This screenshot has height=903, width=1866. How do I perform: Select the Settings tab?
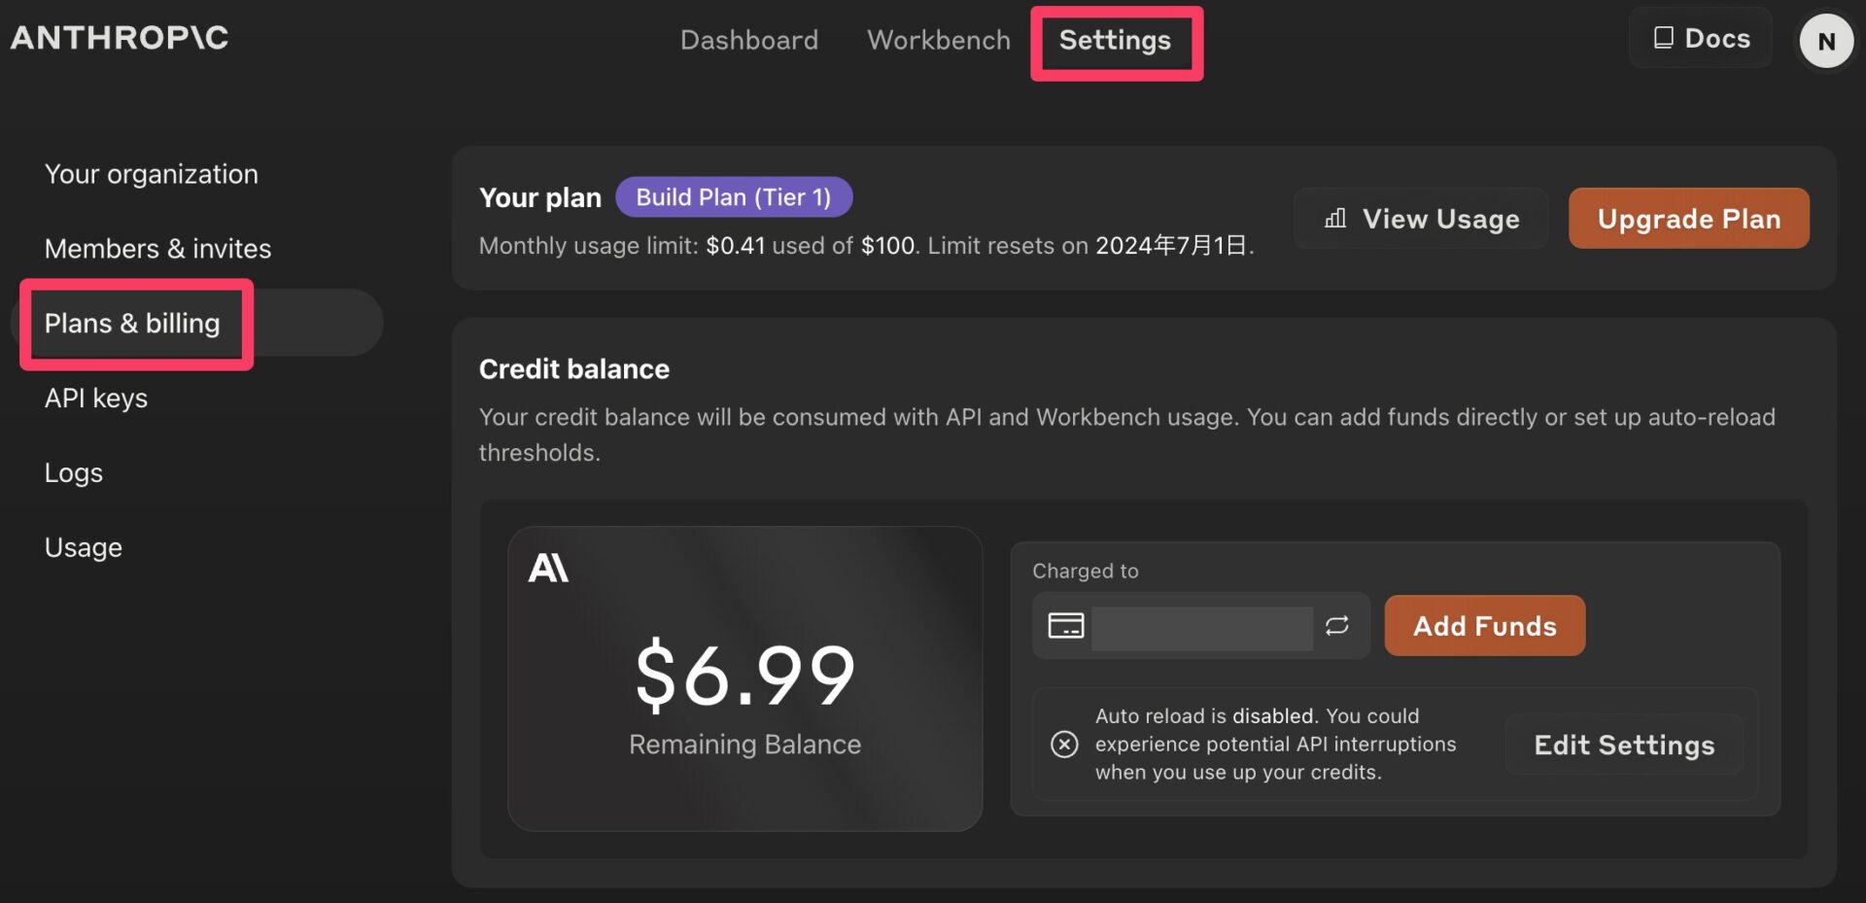1115,41
